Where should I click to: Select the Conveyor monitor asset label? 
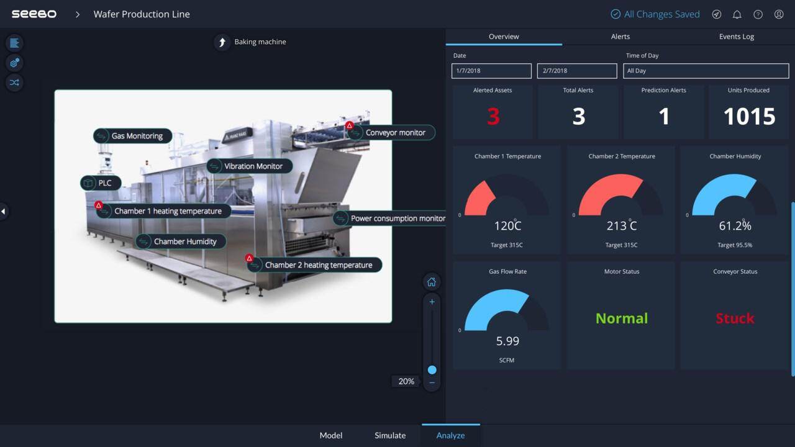tap(395, 133)
